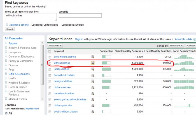Click magnifier icon beside 'ladies clothes'
The image size is (196, 115).
click(x=93, y=69)
